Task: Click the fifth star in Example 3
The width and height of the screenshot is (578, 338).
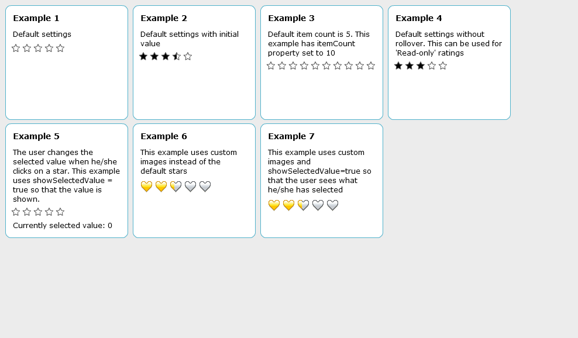Action: point(315,66)
